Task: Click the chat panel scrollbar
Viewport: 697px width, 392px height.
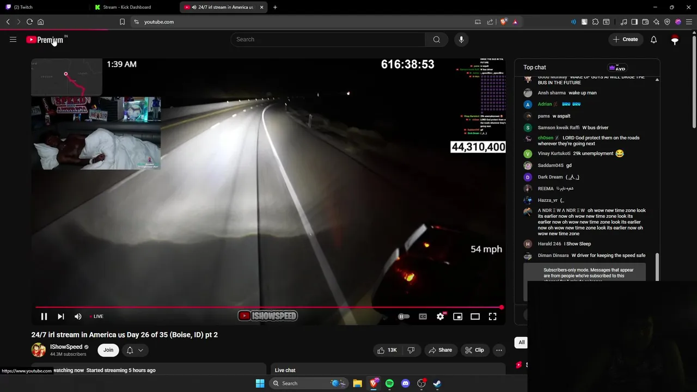Action: tap(657, 266)
